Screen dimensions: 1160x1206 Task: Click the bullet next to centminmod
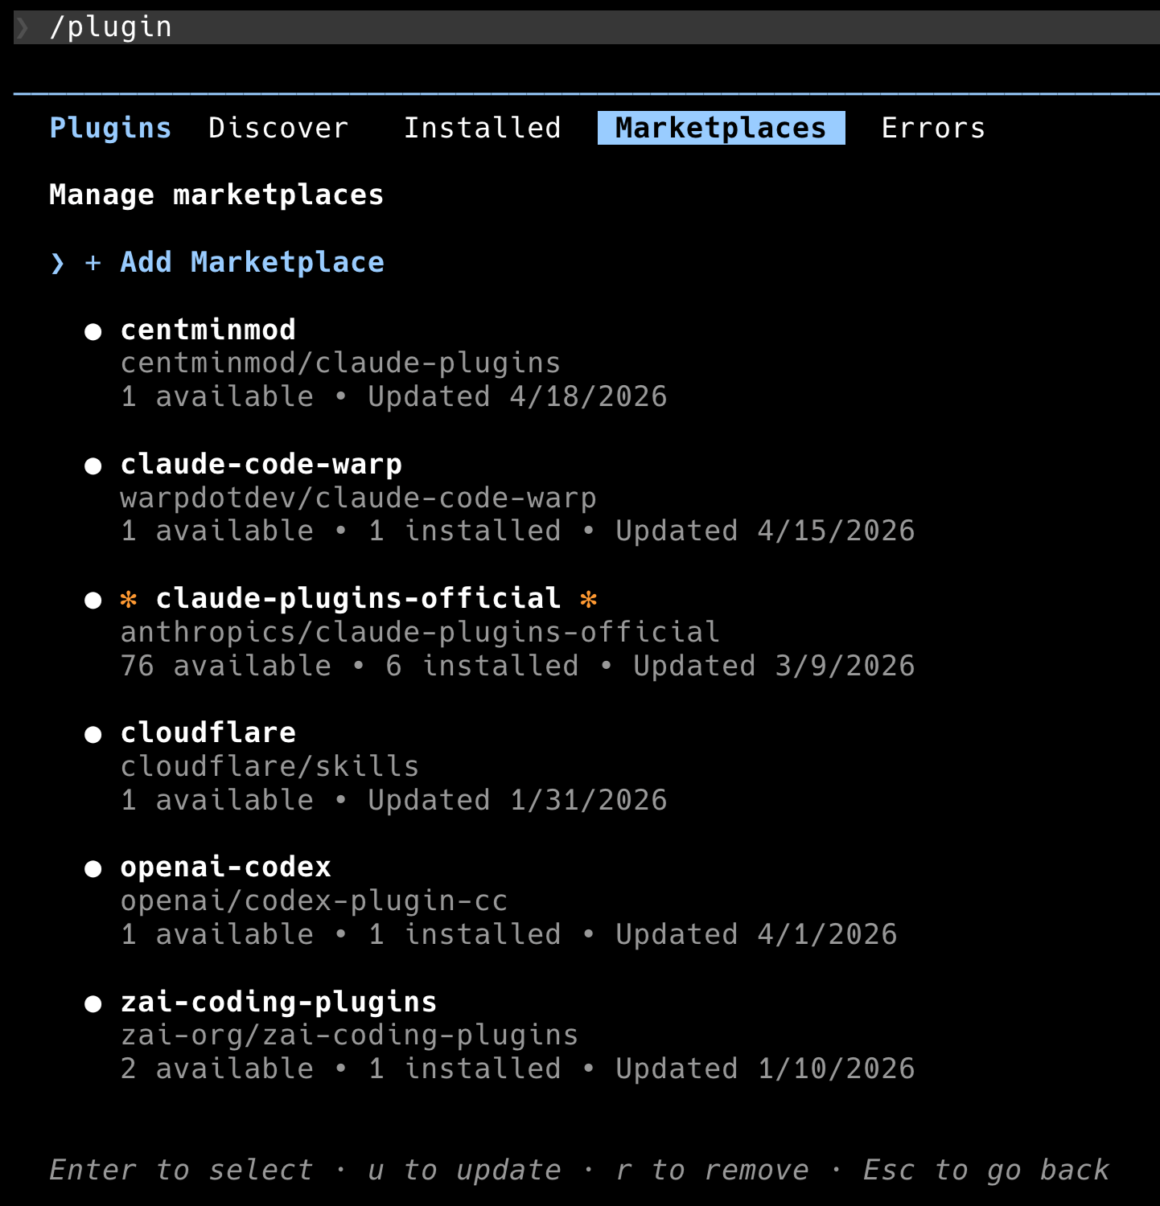[93, 331]
